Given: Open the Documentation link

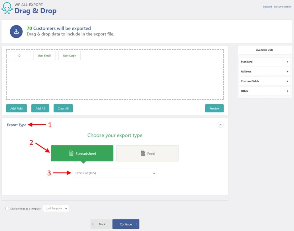Looking at the screenshot, I should (283, 7).
